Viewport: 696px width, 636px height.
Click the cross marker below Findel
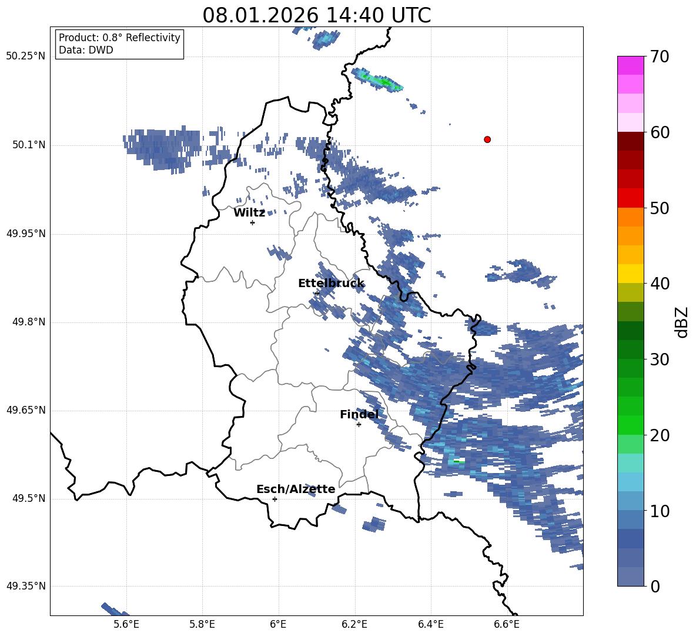[359, 425]
